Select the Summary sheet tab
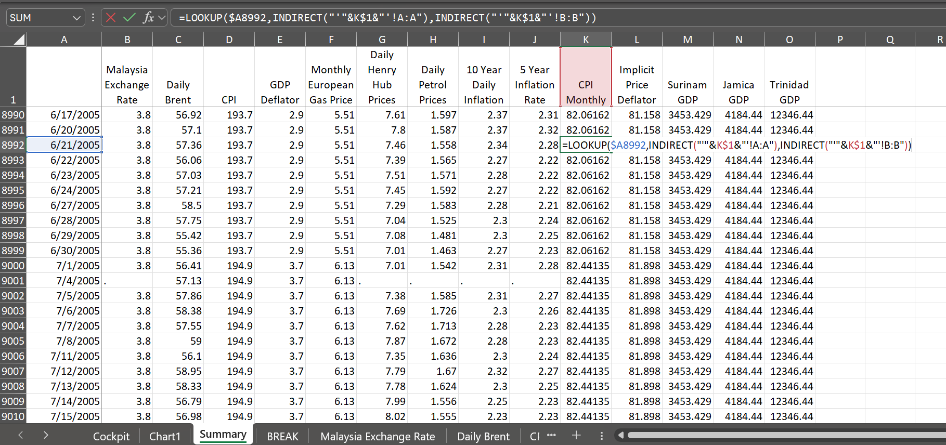 point(223,434)
